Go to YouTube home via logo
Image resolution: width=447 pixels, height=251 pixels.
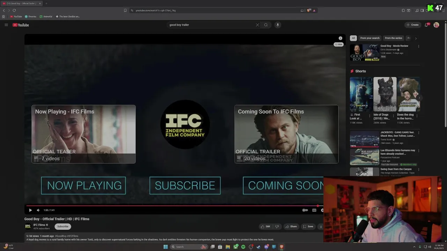tap(21, 25)
